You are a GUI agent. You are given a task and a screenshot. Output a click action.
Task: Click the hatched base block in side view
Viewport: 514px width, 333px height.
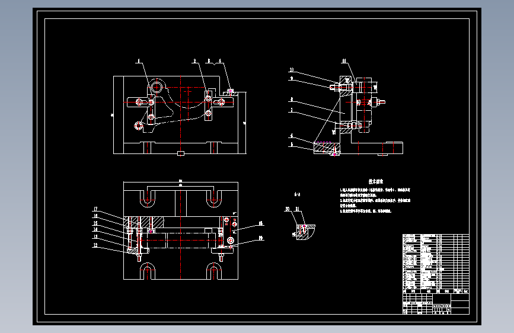[327, 148]
